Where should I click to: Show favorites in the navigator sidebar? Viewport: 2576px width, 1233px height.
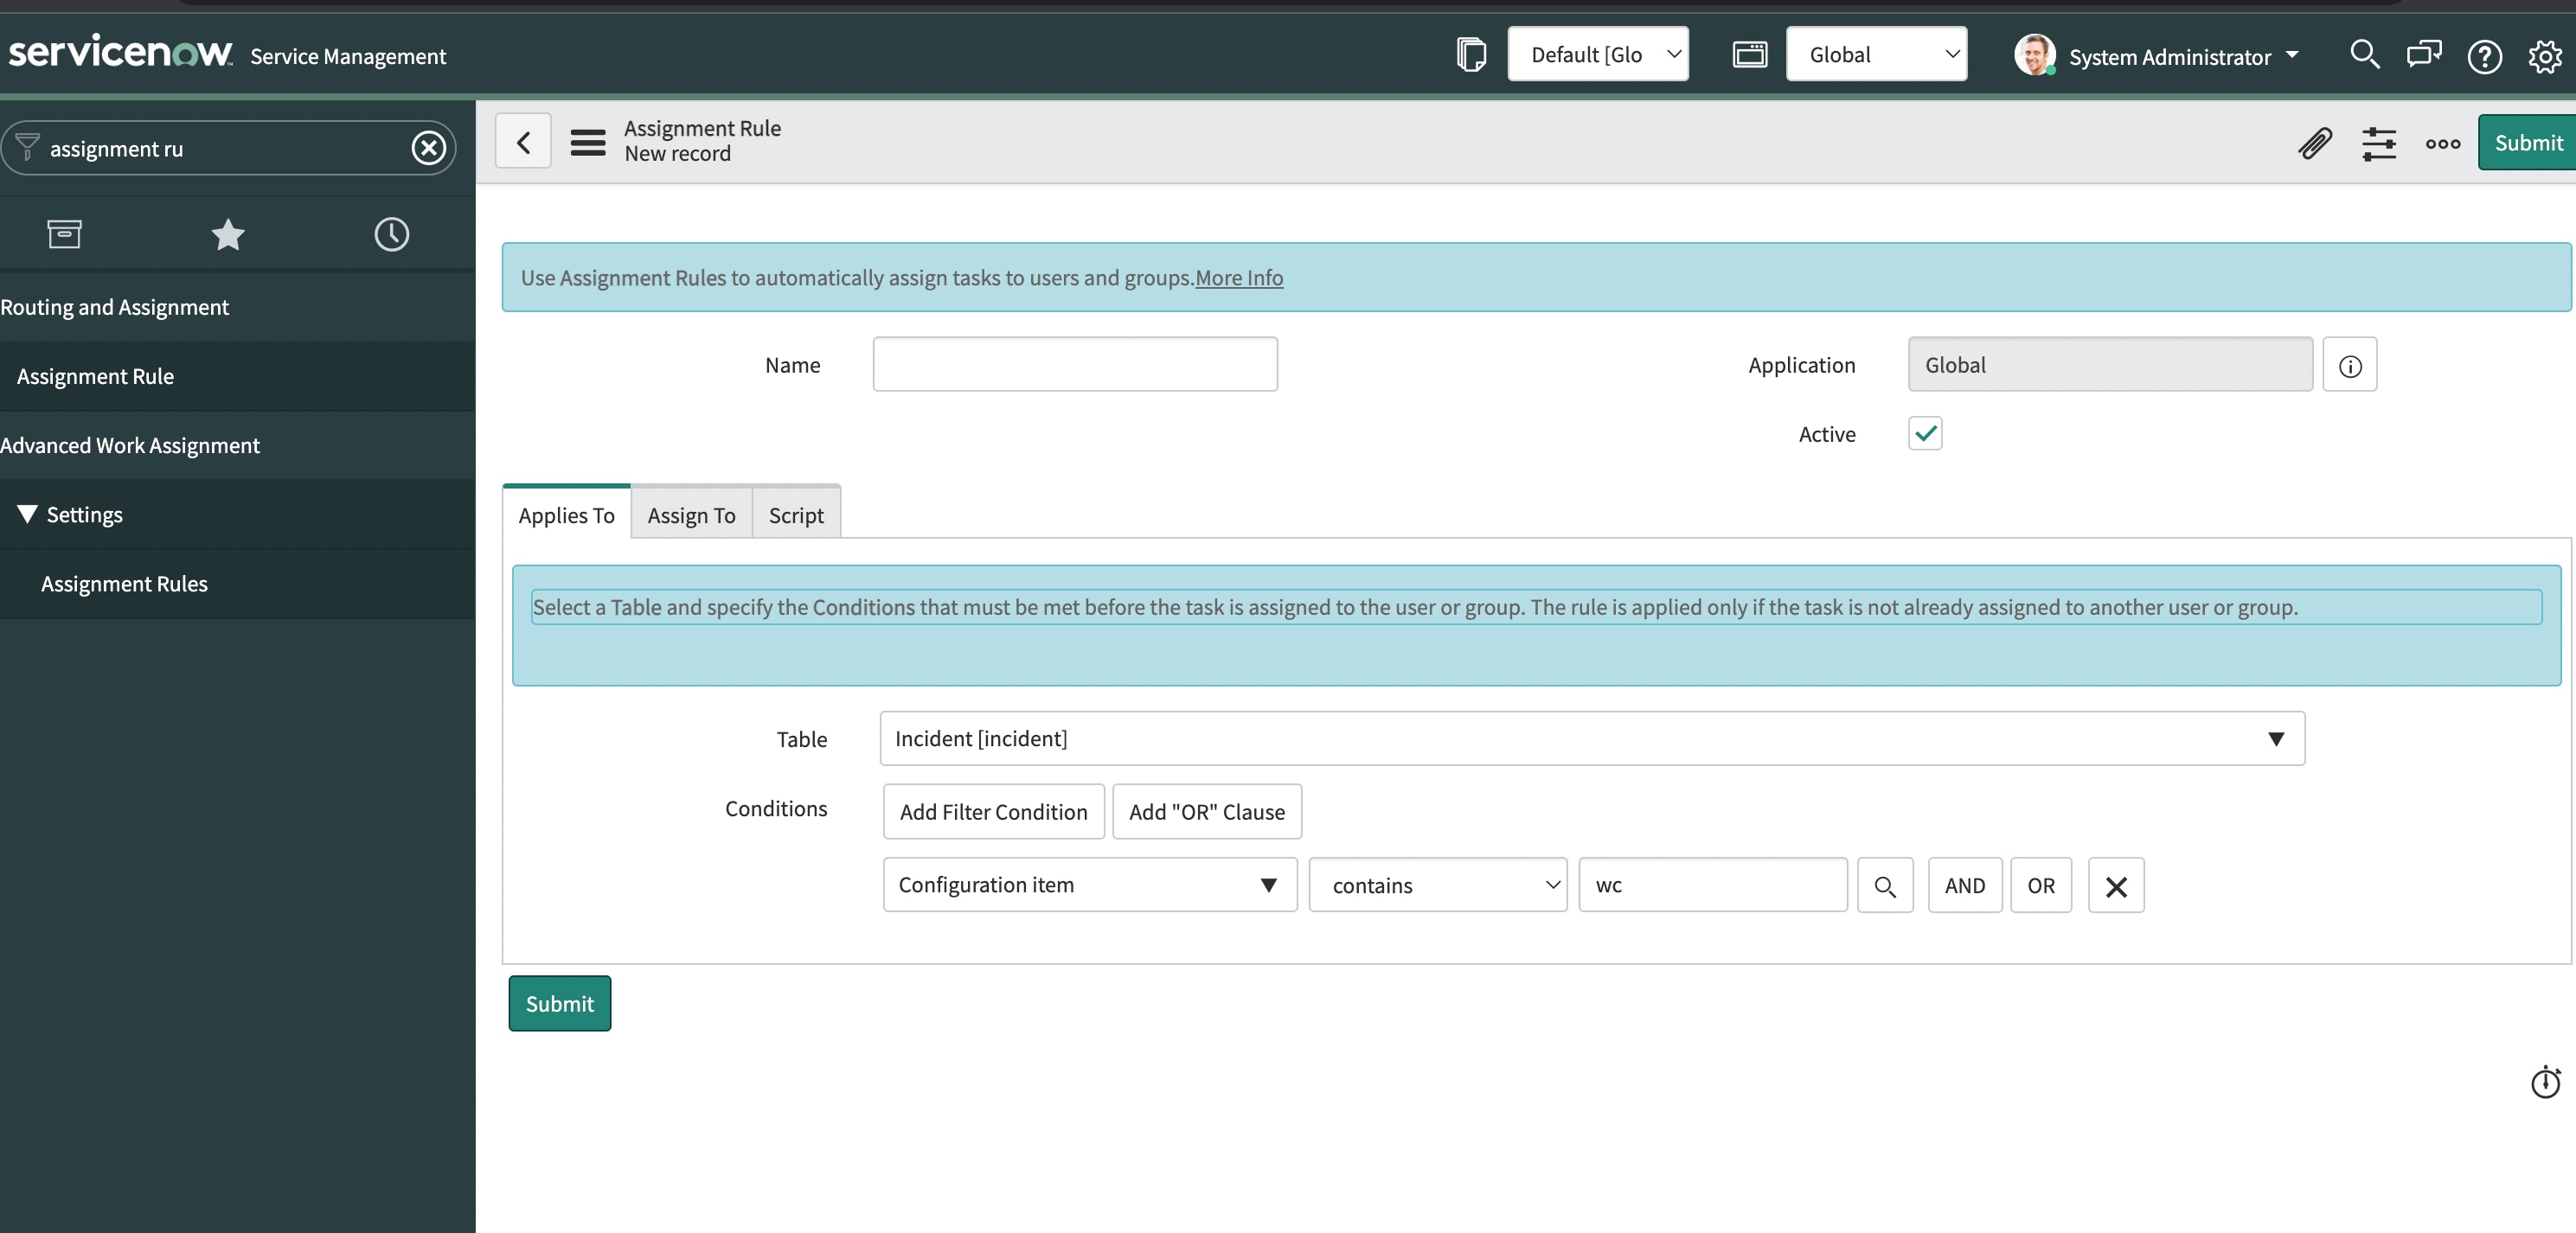[x=228, y=235]
